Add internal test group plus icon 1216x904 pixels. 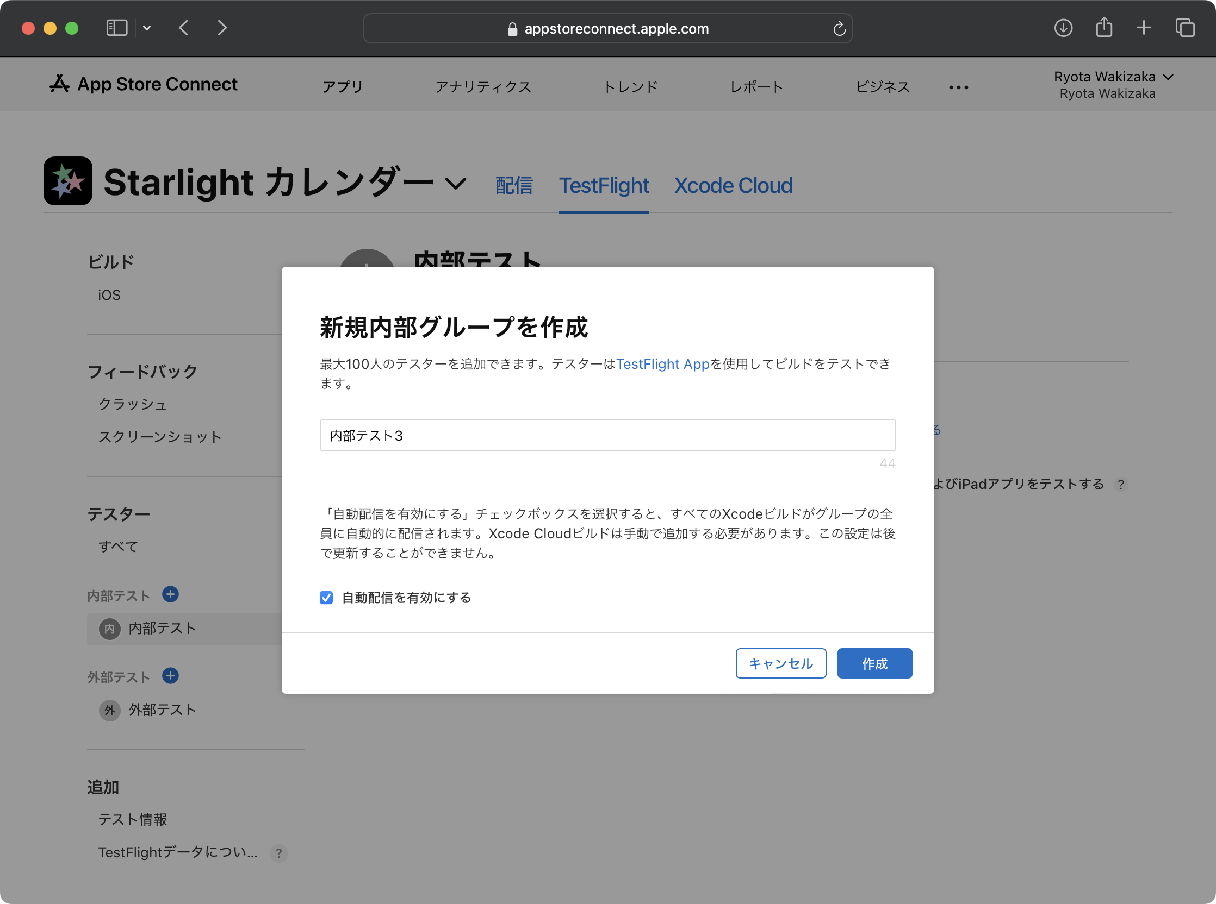pyautogui.click(x=170, y=594)
